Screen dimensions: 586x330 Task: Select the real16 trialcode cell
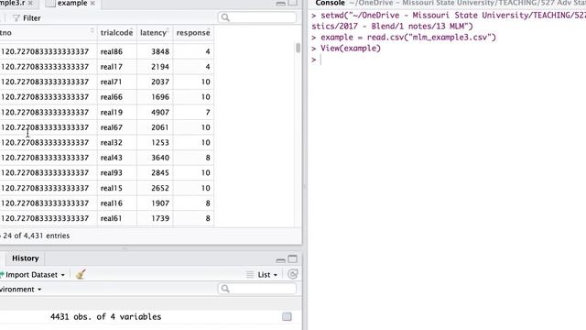click(x=117, y=203)
